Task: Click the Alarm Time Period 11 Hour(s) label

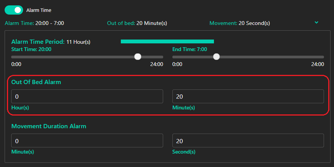Action: point(51,41)
